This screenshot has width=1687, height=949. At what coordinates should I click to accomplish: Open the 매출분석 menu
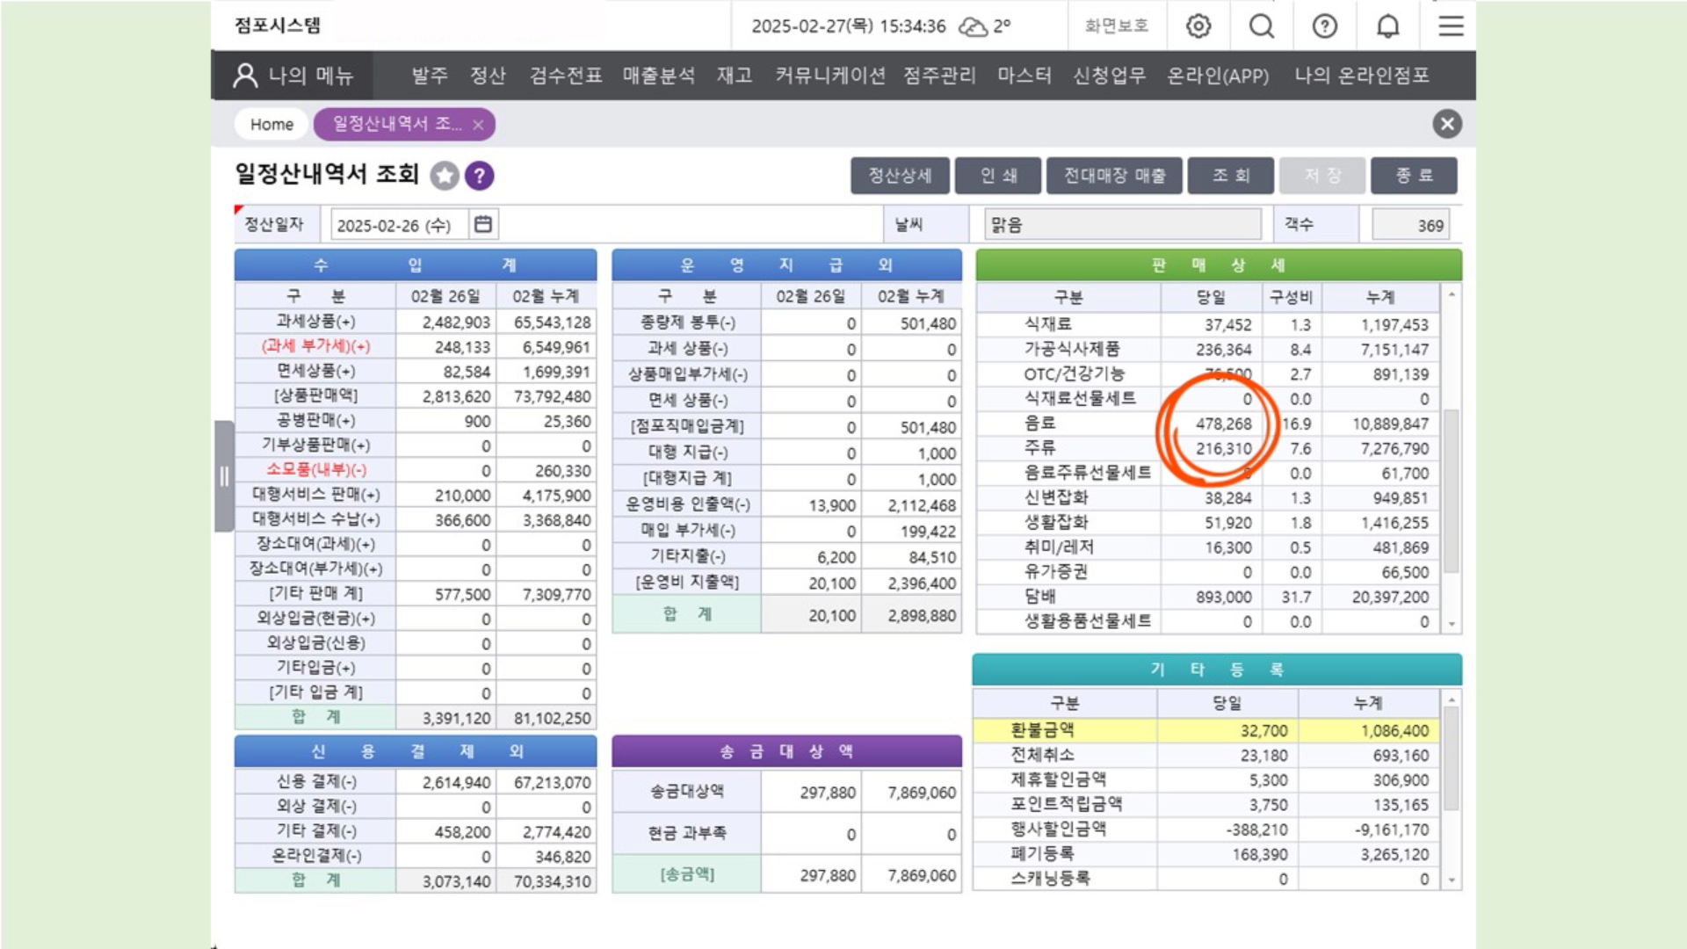tap(658, 76)
